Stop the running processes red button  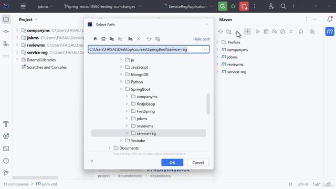[244, 6]
